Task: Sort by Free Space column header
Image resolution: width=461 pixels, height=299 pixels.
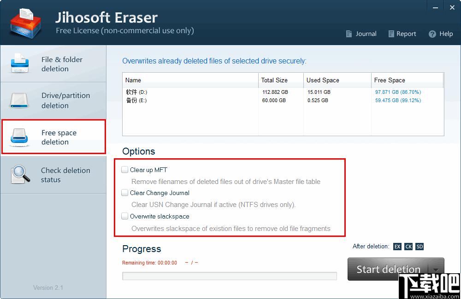Action: point(408,80)
